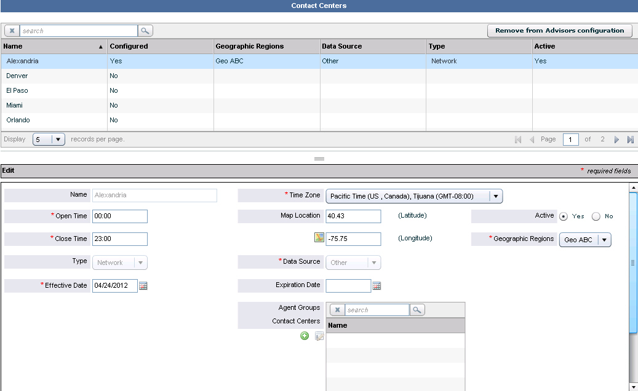Sort table by Data Source column

[x=373, y=46]
